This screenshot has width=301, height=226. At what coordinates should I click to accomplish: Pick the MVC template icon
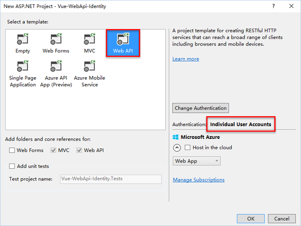89,39
